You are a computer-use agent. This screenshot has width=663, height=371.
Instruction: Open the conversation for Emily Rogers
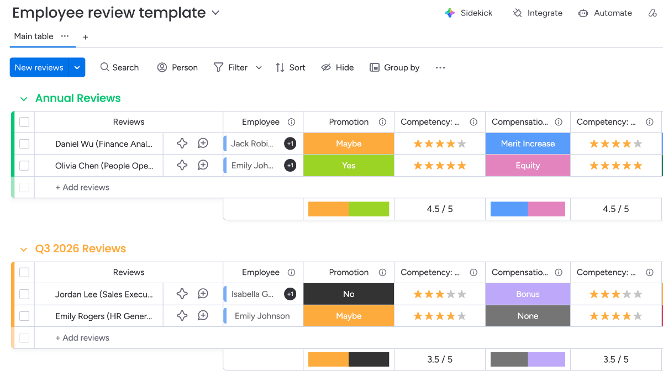203,316
